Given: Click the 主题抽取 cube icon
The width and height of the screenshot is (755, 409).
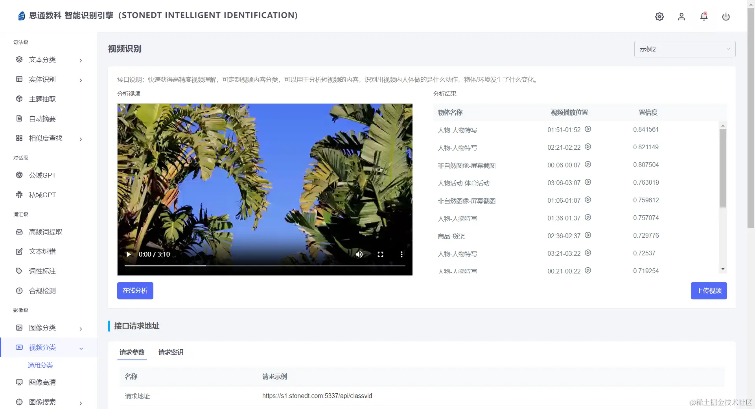Looking at the screenshot, I should pos(19,99).
